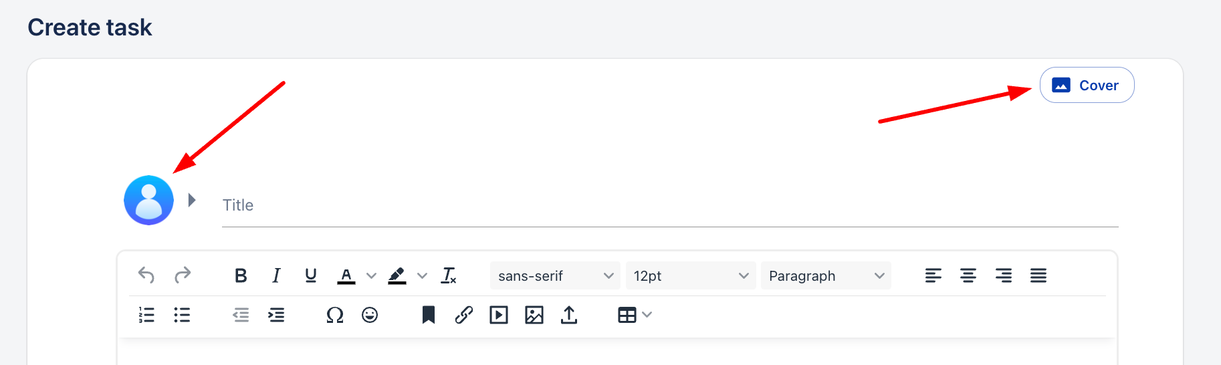Insert a numbered list
Viewport: 1221px width, 365px height.
146,315
